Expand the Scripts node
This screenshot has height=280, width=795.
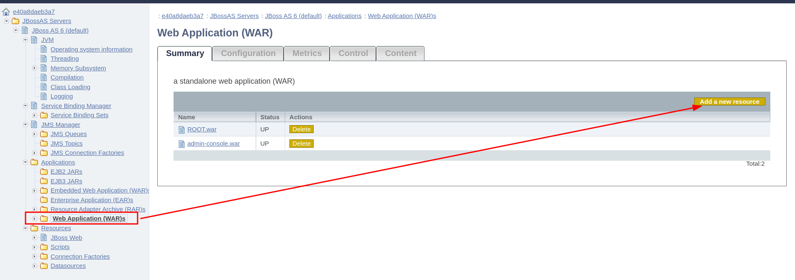[x=35, y=247]
